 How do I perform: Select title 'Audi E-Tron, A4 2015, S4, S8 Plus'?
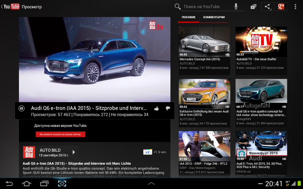coord(259,164)
